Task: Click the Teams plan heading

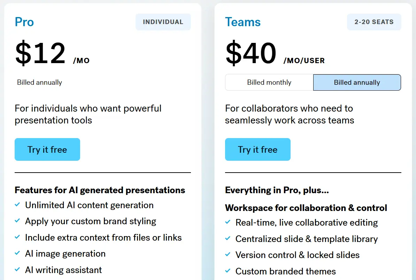Action: pos(243,22)
